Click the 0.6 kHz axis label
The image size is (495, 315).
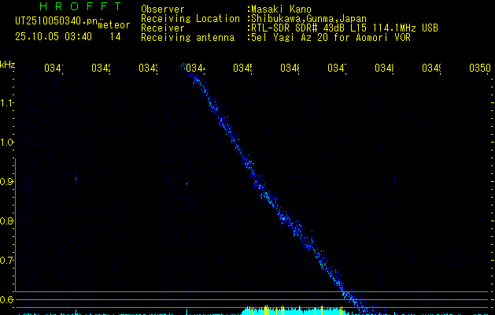[x=6, y=299]
